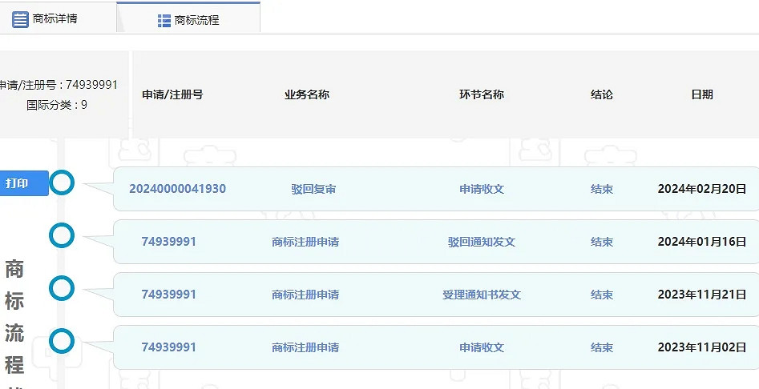Click 申请收文 in the 2023年11月02日 row

(x=481, y=347)
